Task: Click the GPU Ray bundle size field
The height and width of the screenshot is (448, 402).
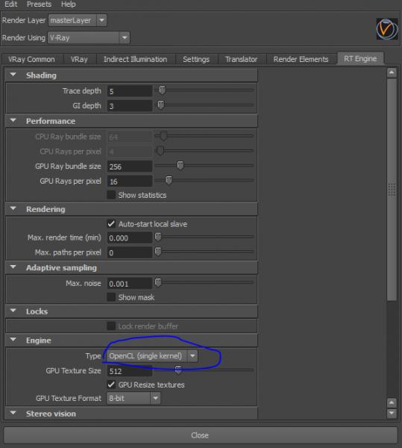Action: coord(130,167)
